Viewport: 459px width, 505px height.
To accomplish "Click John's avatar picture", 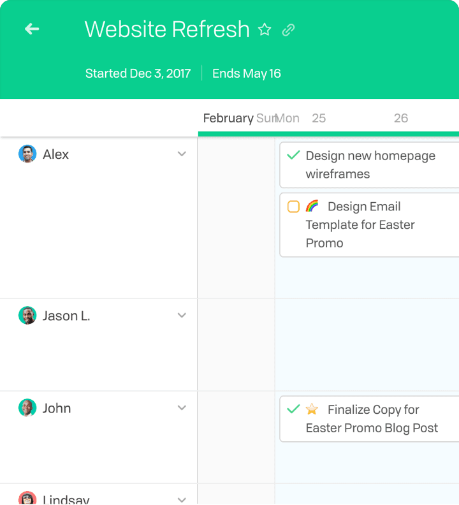I will tap(27, 408).
